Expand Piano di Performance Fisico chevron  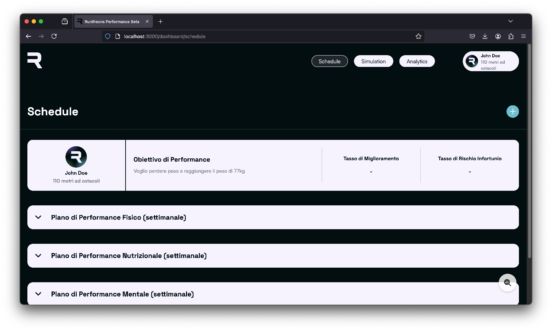tap(38, 217)
